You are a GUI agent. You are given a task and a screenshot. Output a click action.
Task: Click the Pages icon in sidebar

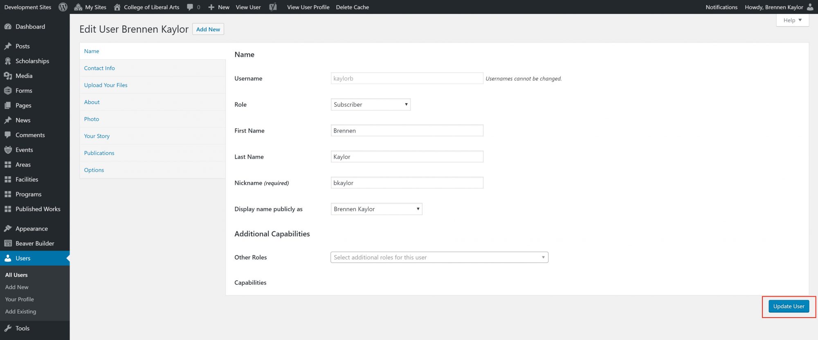tap(8, 105)
